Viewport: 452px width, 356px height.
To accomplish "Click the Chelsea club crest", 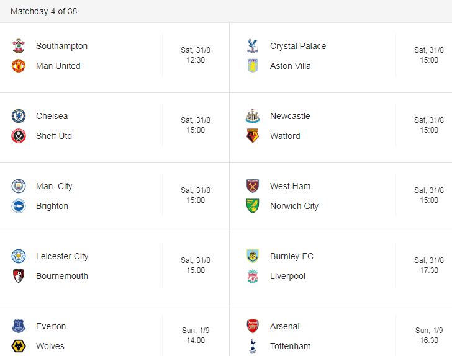I will pos(19,116).
